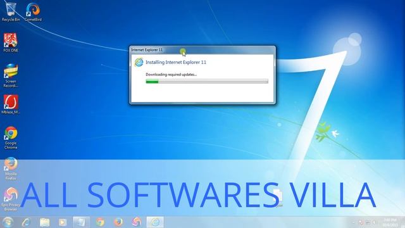Select the Mozilla Firefox desktop icon

[x=11, y=168]
